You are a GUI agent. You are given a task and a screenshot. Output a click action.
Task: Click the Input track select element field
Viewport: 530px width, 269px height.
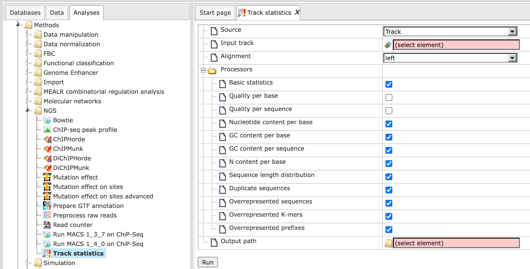point(456,45)
